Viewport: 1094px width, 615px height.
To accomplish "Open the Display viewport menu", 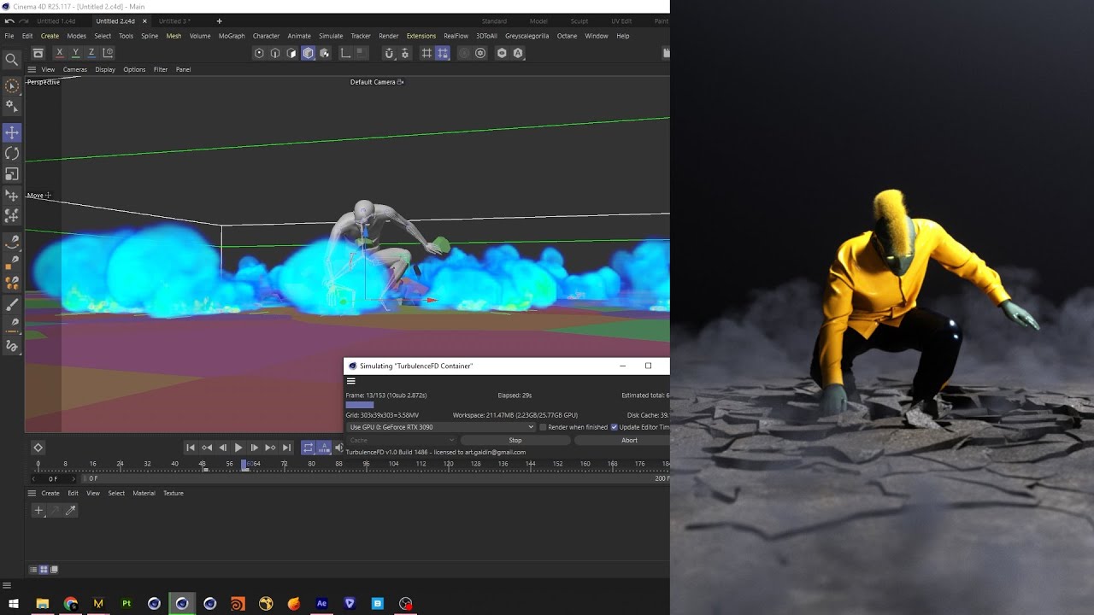I will (x=105, y=69).
